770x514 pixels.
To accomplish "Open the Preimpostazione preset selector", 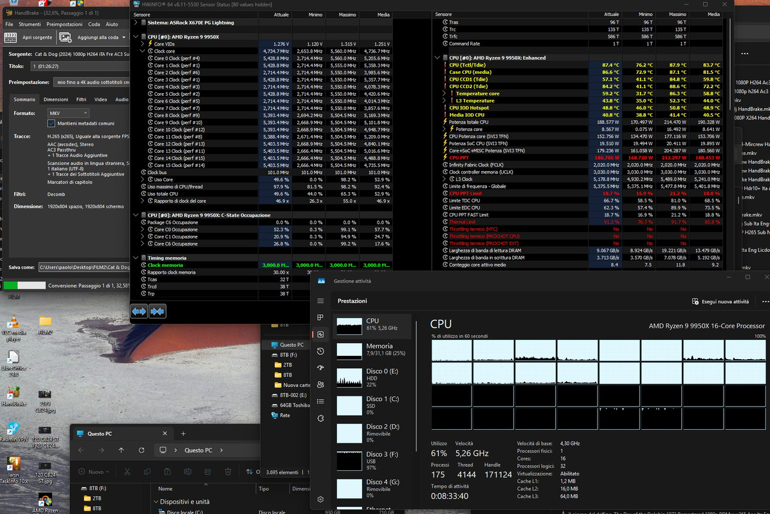I will [x=91, y=82].
